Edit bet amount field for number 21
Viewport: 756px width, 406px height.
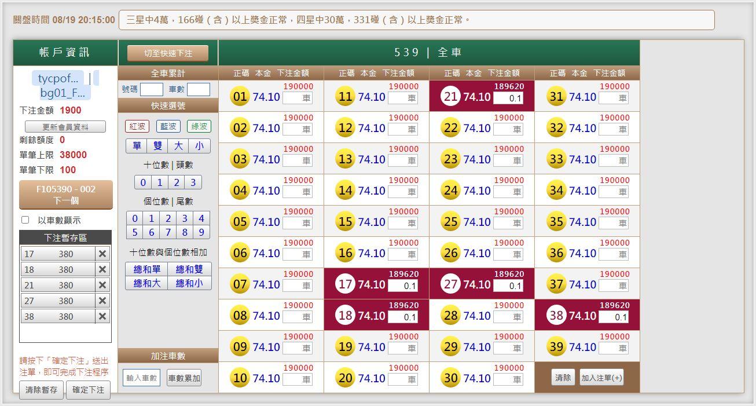pyautogui.click(x=508, y=98)
